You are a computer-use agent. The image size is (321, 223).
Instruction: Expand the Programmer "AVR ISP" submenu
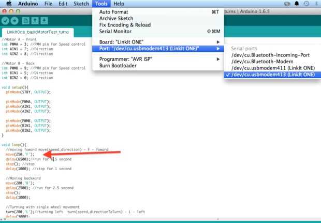[x=158, y=59]
